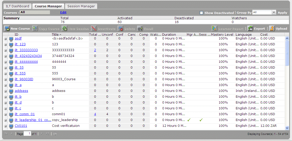Click the scrollbar down arrow
The image size is (292, 141).
tap(287, 128)
